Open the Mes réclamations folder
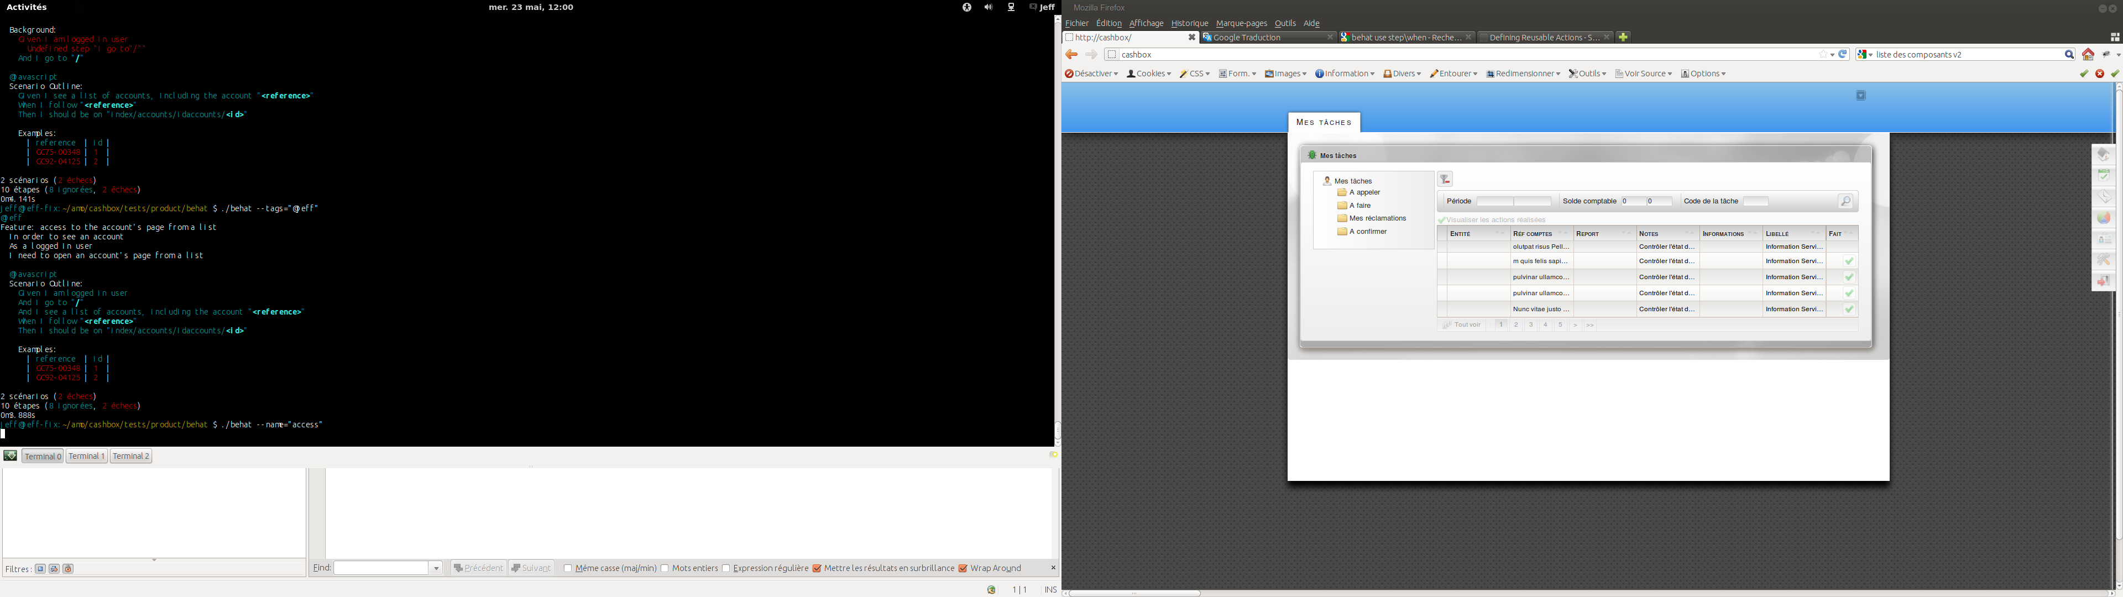2123x597 pixels. click(1371, 219)
